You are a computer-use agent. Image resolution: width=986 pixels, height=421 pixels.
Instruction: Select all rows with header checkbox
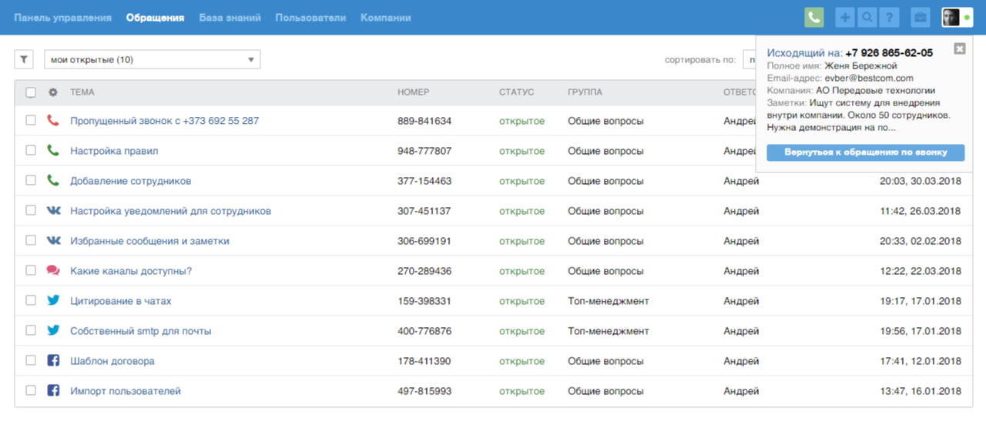[31, 92]
